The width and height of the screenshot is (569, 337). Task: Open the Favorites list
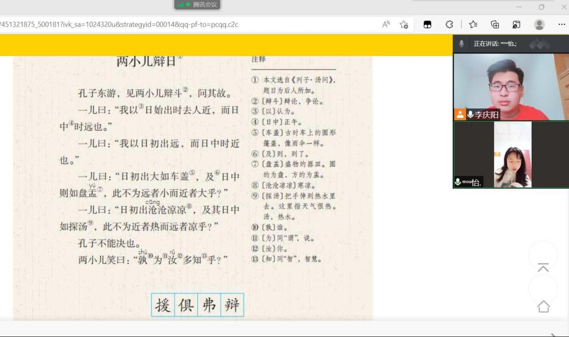coord(473,25)
